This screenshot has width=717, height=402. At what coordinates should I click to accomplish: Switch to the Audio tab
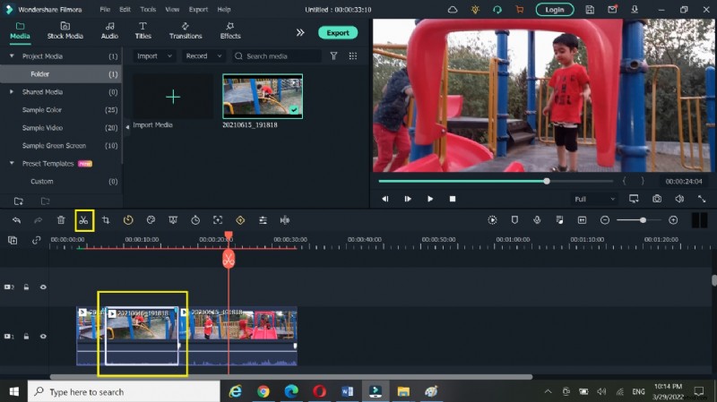[109, 30]
